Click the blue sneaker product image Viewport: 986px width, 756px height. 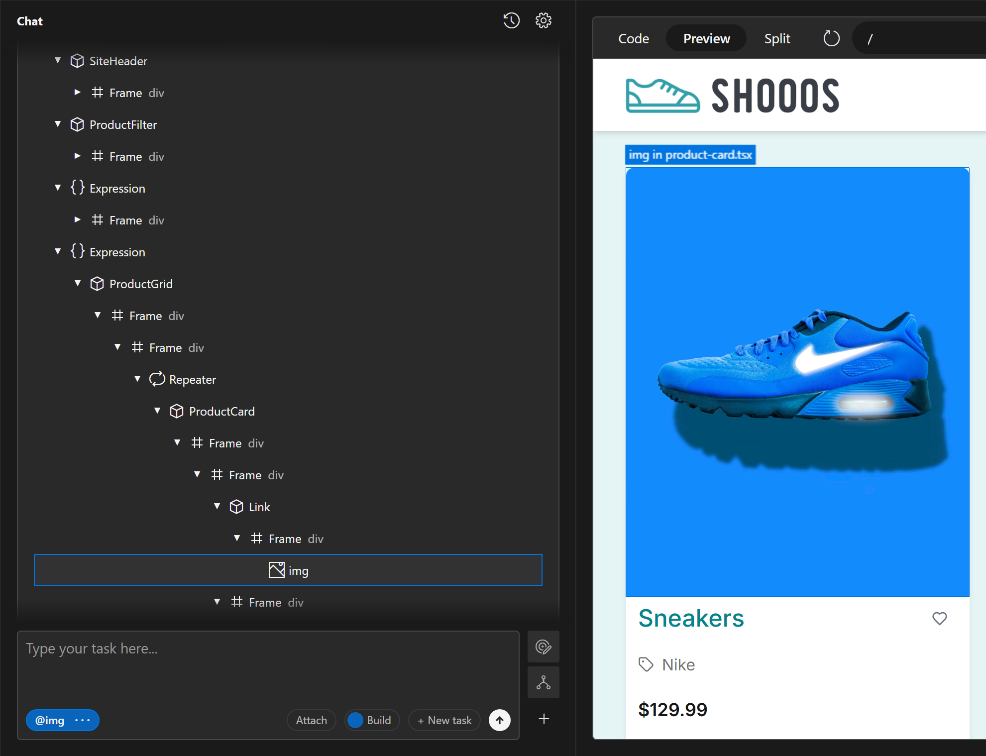click(797, 382)
